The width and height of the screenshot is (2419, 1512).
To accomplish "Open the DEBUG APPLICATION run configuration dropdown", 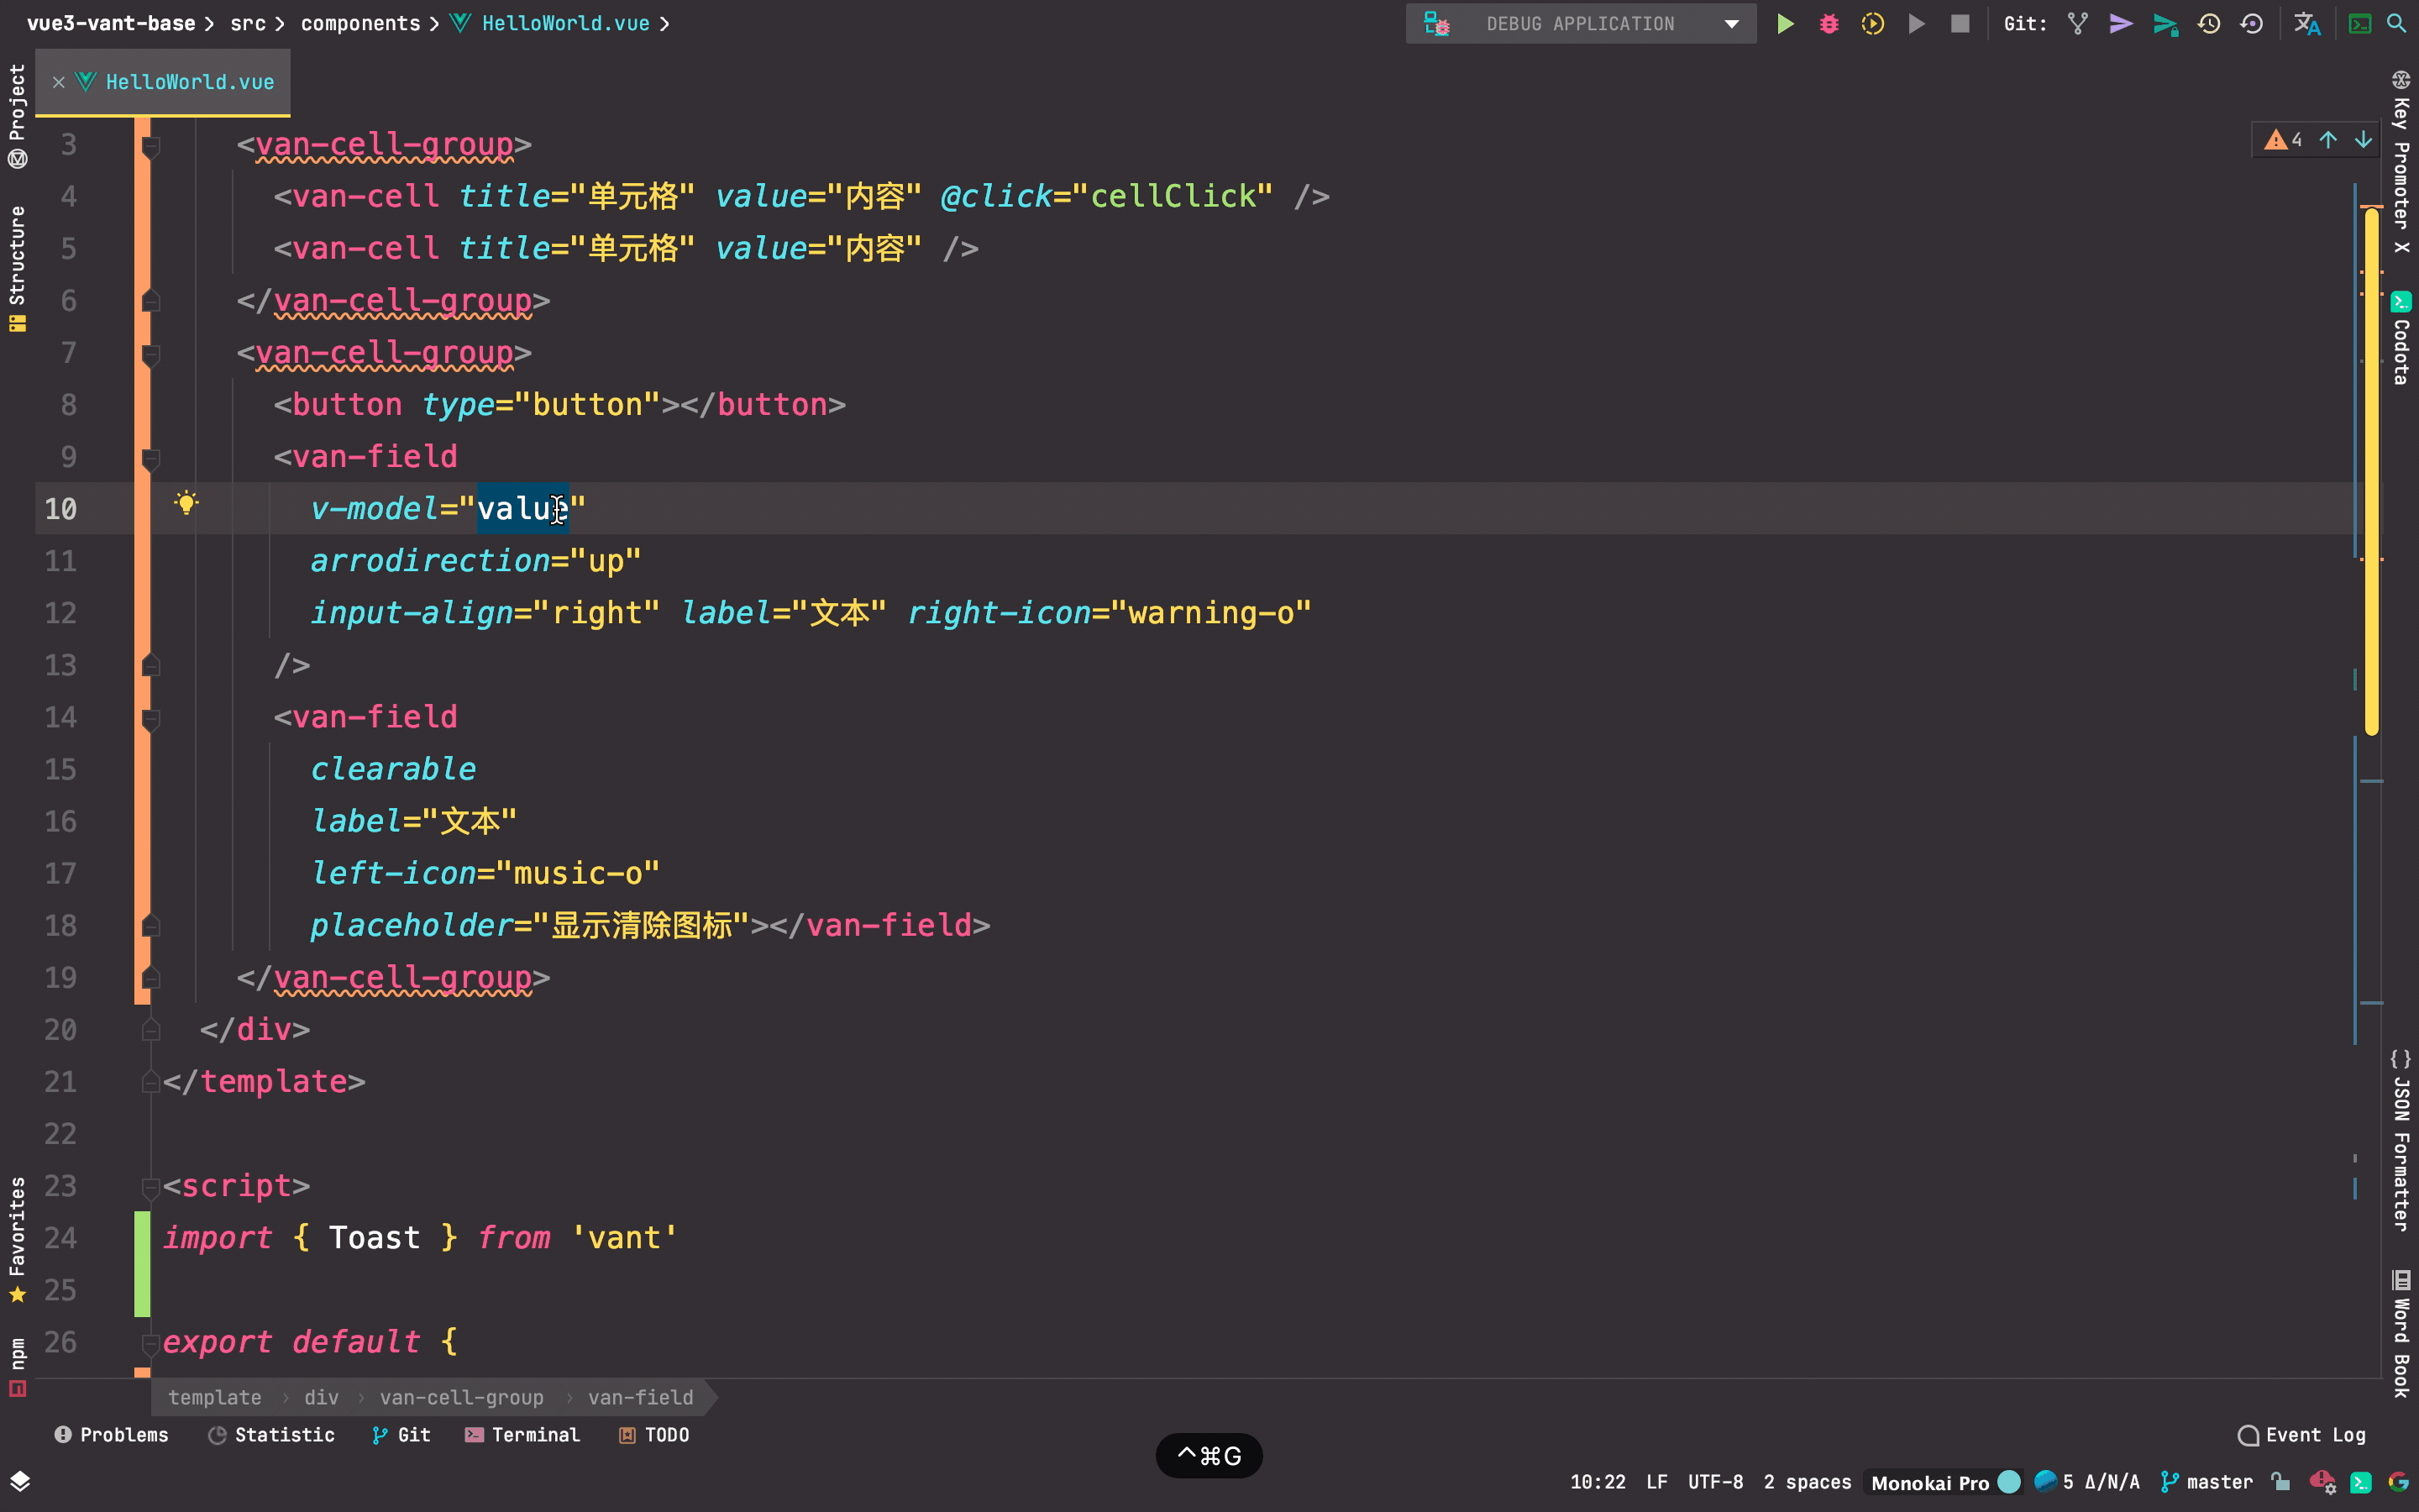I will click(x=1581, y=24).
